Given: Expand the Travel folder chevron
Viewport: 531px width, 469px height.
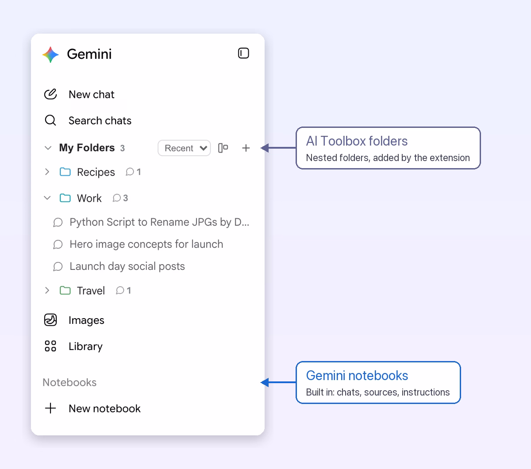Looking at the screenshot, I should [x=47, y=290].
